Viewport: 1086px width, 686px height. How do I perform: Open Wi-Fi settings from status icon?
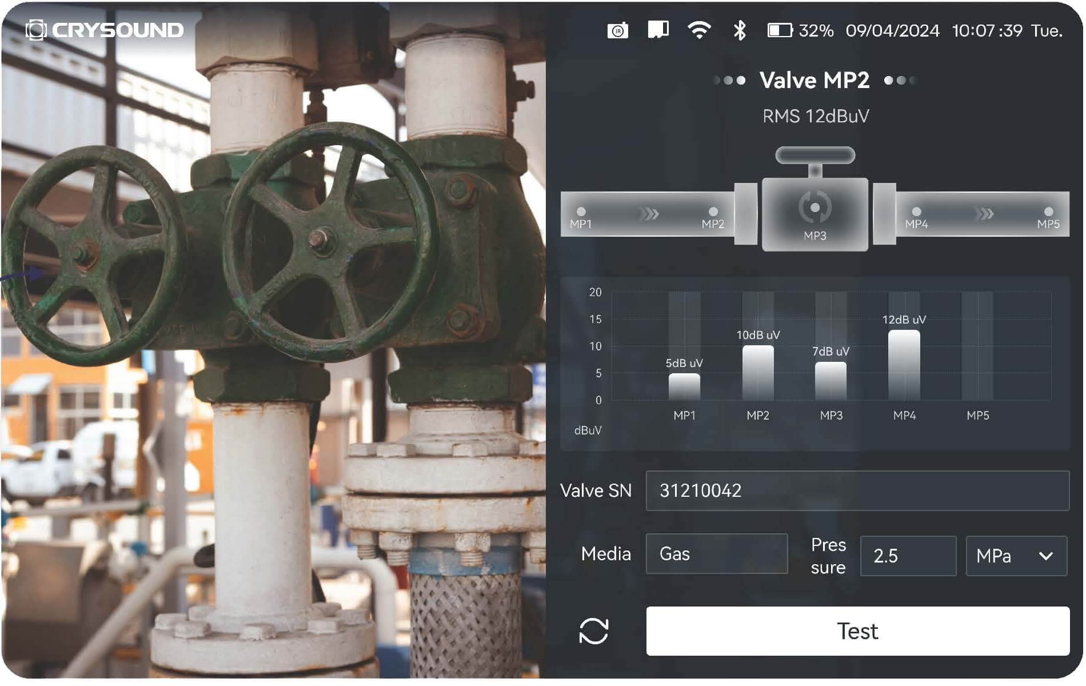coord(699,30)
